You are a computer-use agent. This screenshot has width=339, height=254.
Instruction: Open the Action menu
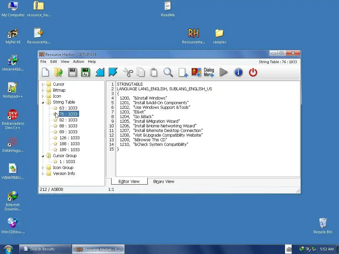pyautogui.click(x=78, y=62)
